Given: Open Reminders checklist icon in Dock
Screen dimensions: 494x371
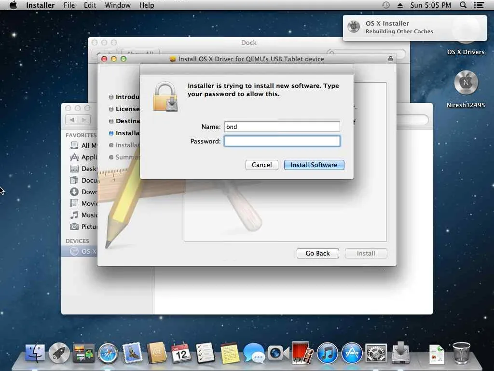Looking at the screenshot, I should pyautogui.click(x=205, y=353).
